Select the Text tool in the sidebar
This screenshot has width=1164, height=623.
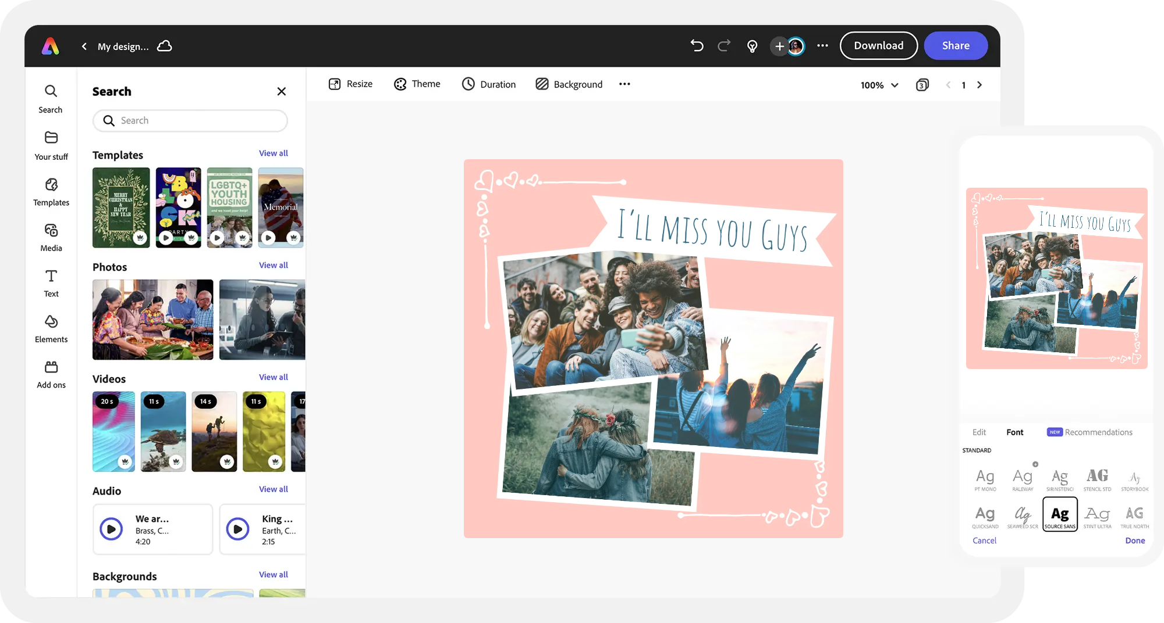51,283
